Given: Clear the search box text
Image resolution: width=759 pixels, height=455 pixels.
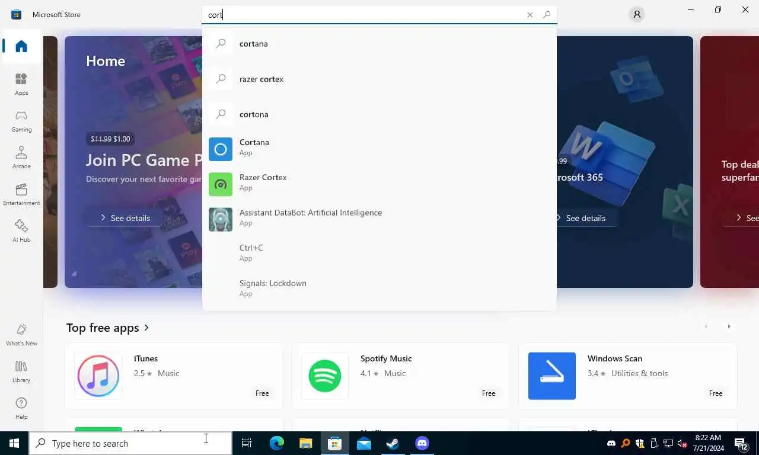Looking at the screenshot, I should [530, 15].
